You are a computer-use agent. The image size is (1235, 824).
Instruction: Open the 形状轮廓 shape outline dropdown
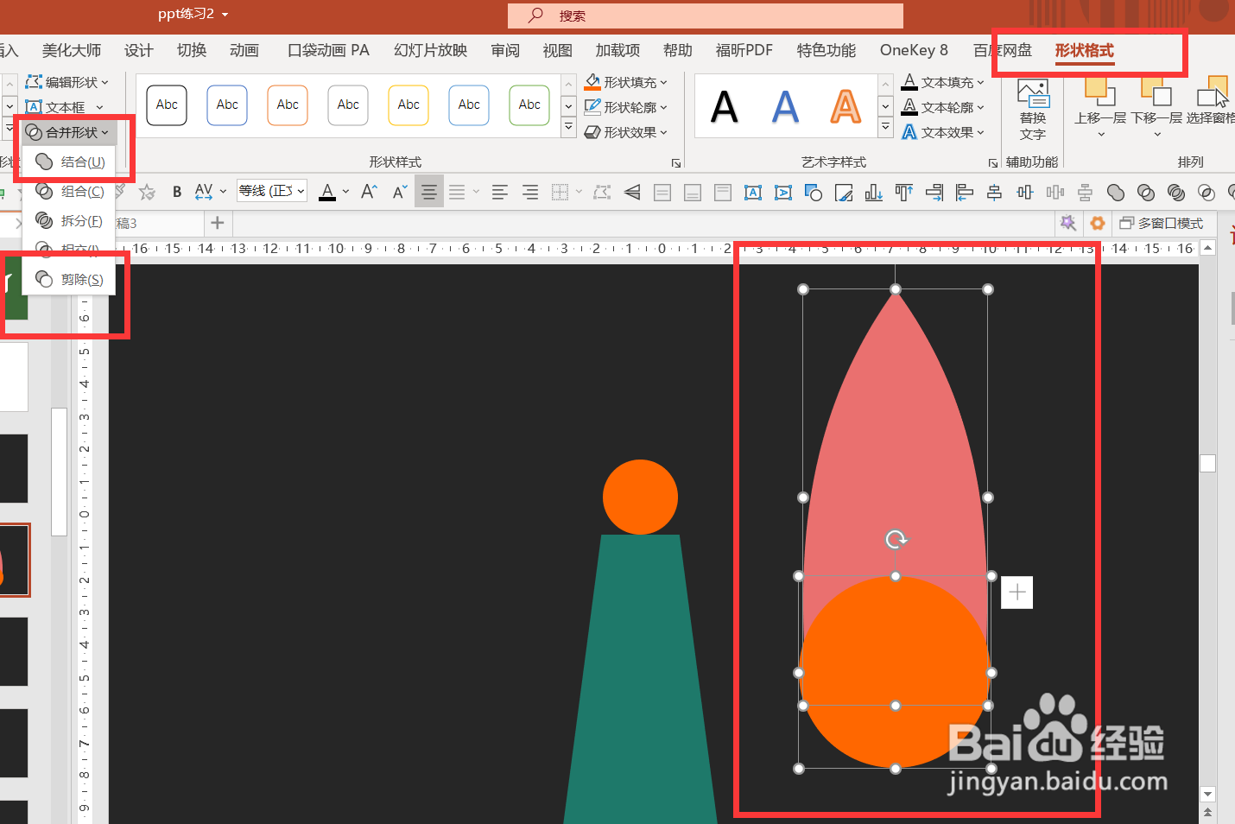(x=626, y=107)
